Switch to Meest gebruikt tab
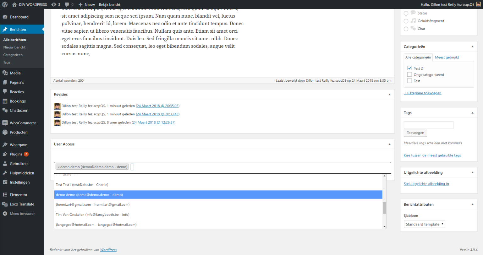 coord(447,57)
